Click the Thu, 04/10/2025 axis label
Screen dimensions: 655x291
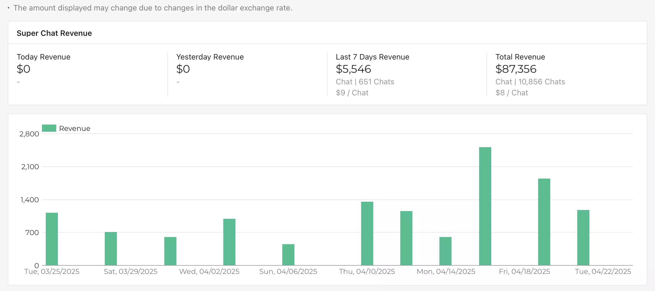click(x=367, y=271)
